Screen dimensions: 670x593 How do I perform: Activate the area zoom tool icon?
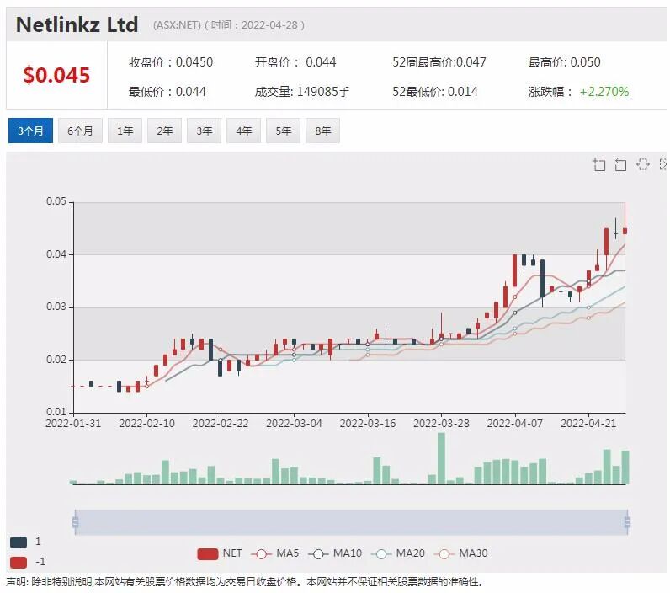pyautogui.click(x=599, y=164)
